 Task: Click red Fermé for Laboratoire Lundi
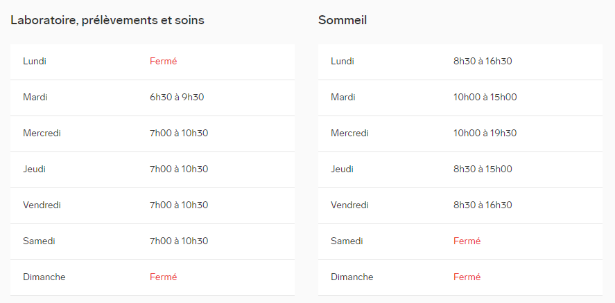[163, 62]
